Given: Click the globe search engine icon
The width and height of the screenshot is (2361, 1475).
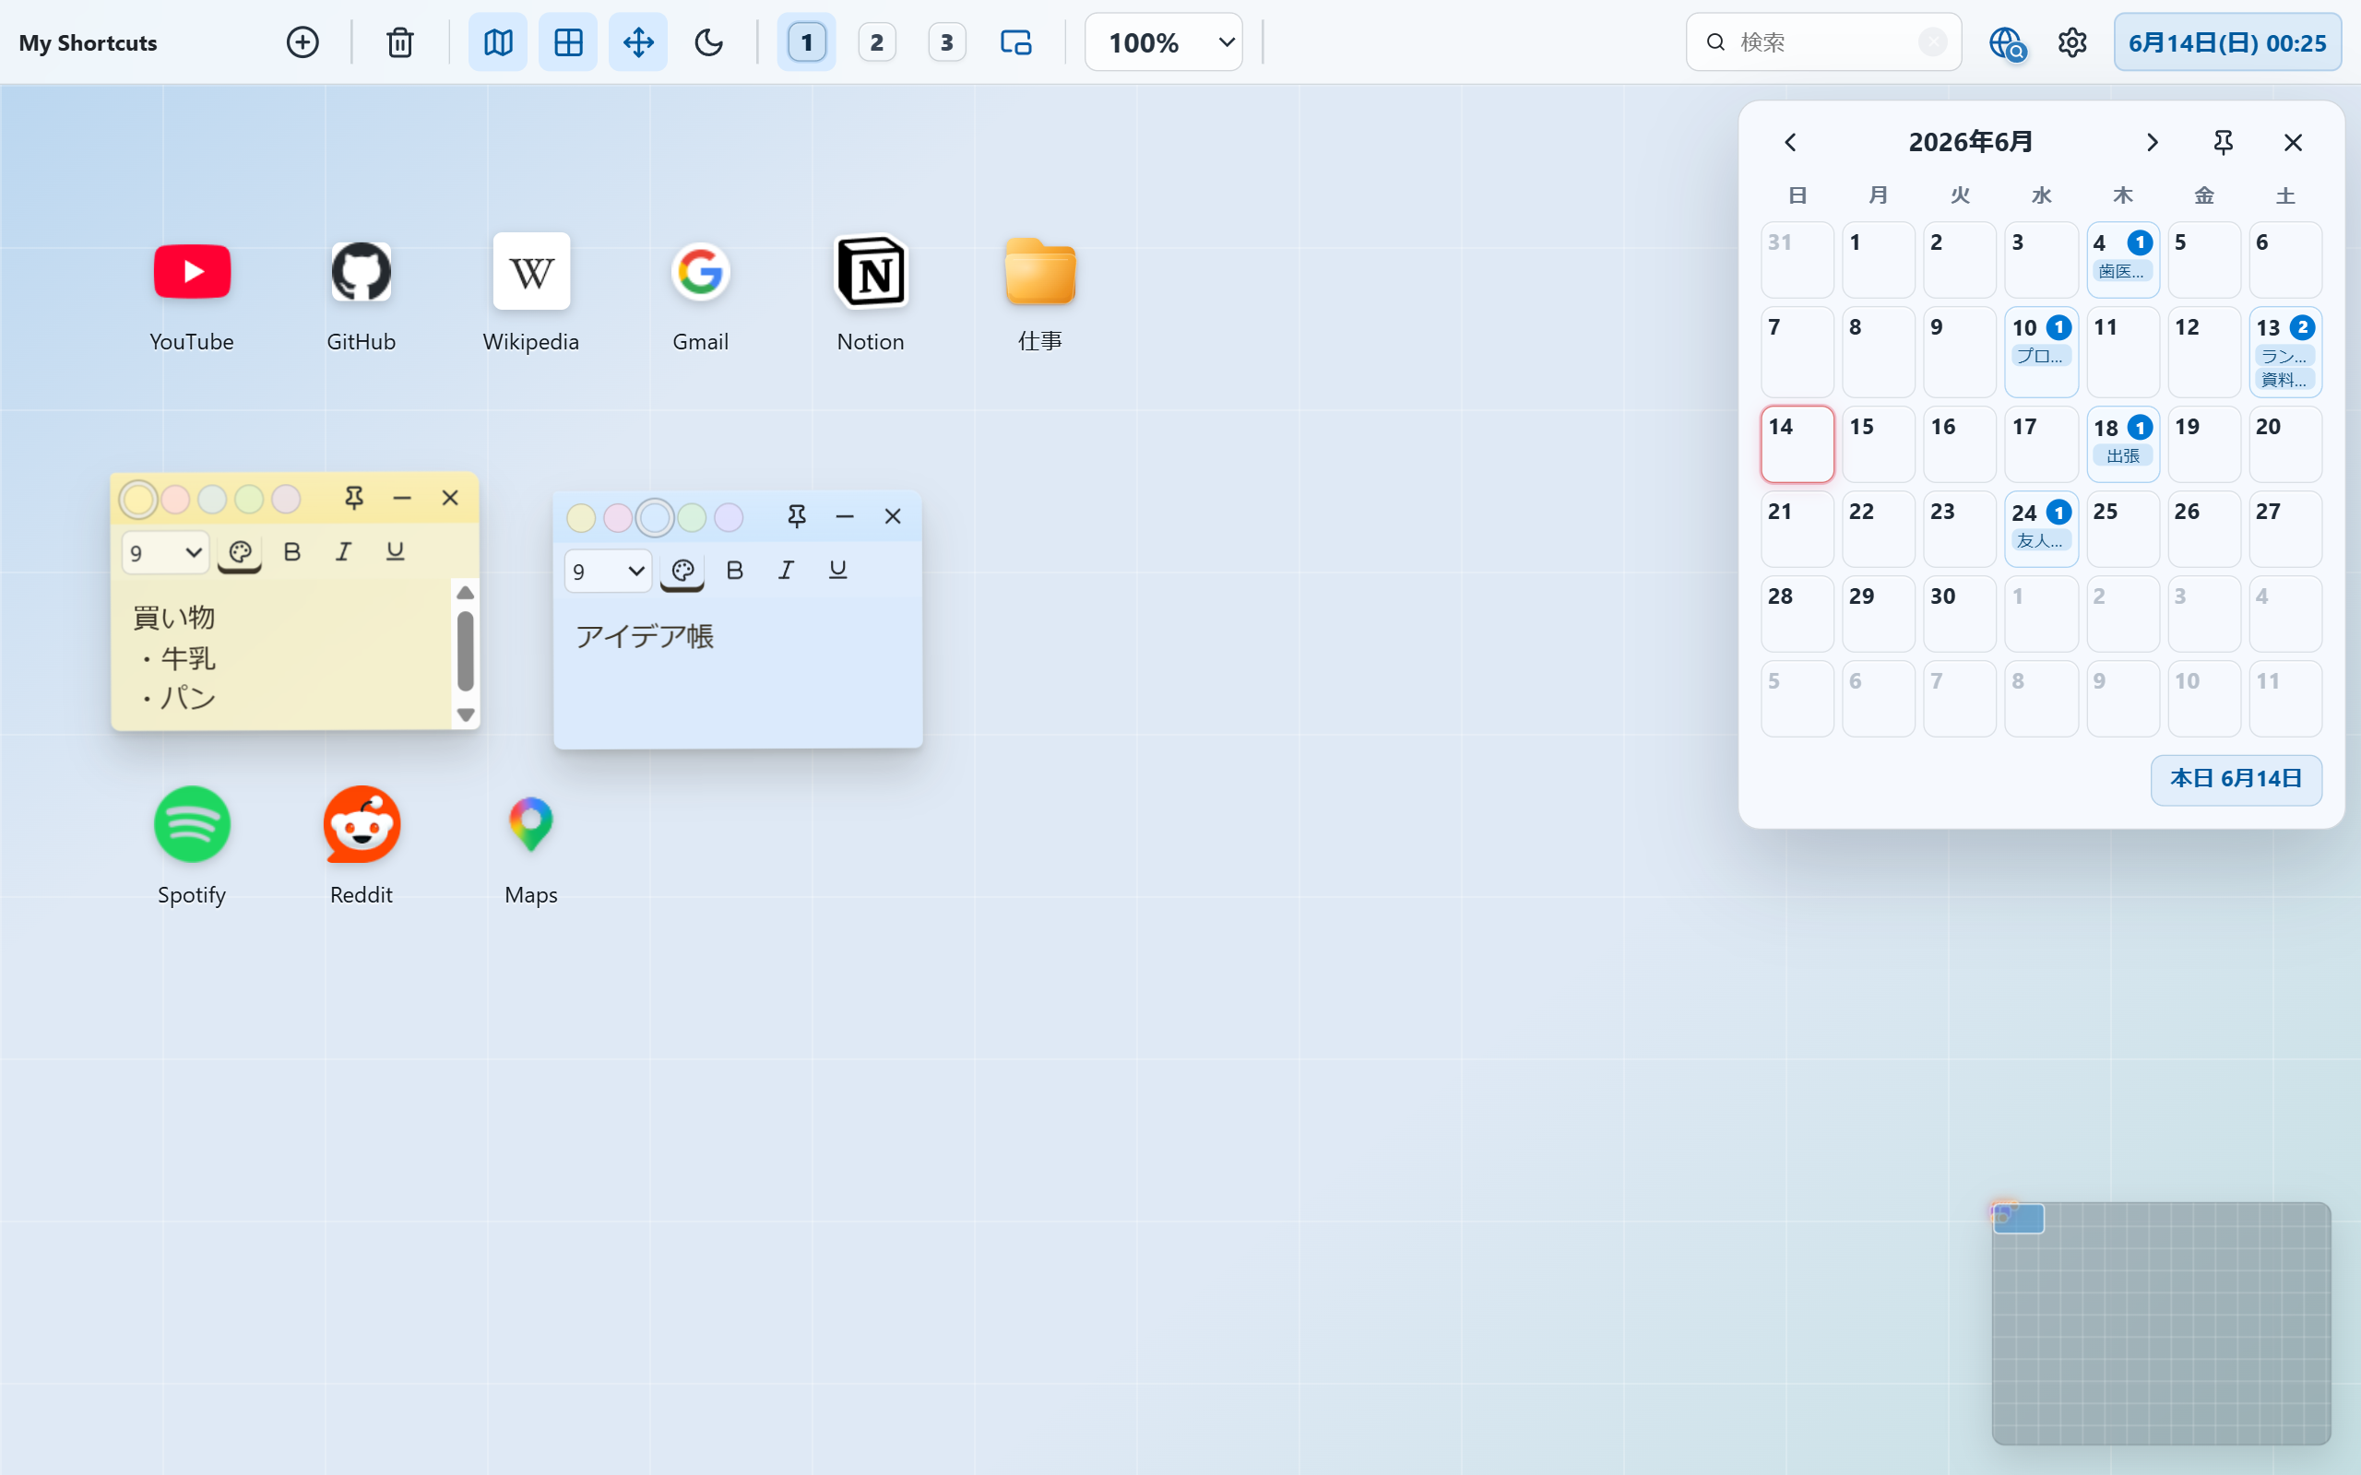Looking at the screenshot, I should (x=2007, y=43).
